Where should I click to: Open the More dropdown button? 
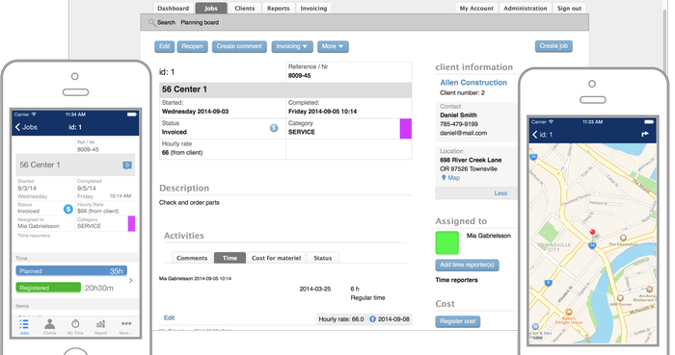(333, 46)
